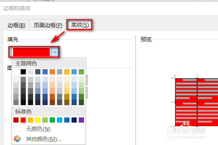218x145 pixels.
Task: Select dark navy blue standard color
Action: [x=74, y=120]
